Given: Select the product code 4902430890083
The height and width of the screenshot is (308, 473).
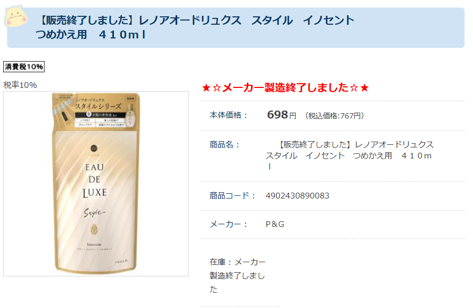Looking at the screenshot, I should click(x=297, y=196).
